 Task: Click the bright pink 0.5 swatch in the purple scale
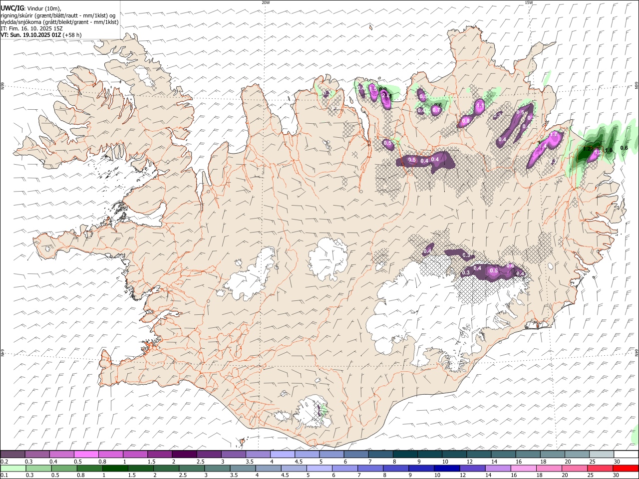click(x=86, y=454)
